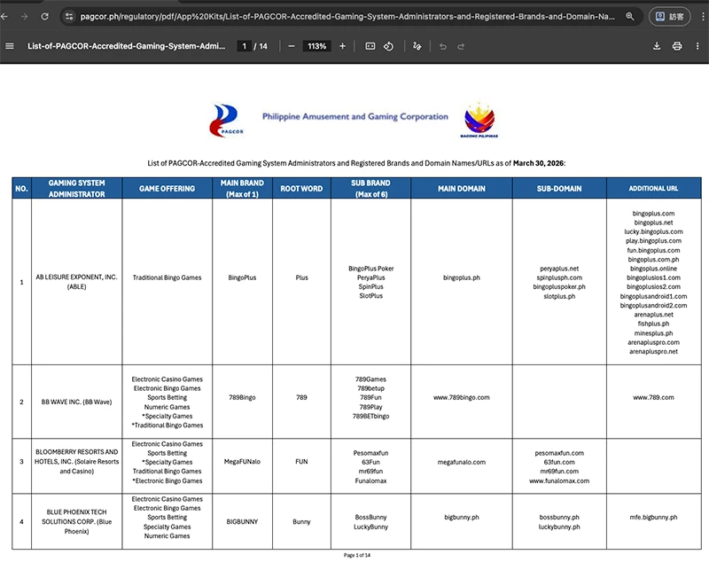Reload the current PDF page

[x=45, y=17]
